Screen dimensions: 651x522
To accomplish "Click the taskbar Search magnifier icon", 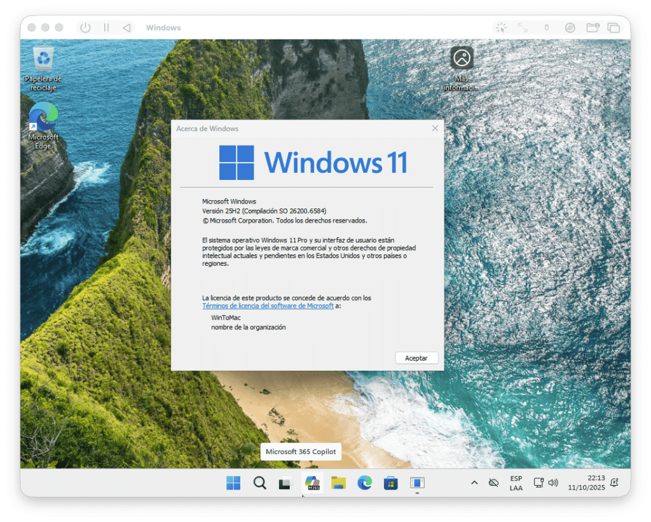I will pos(259,483).
